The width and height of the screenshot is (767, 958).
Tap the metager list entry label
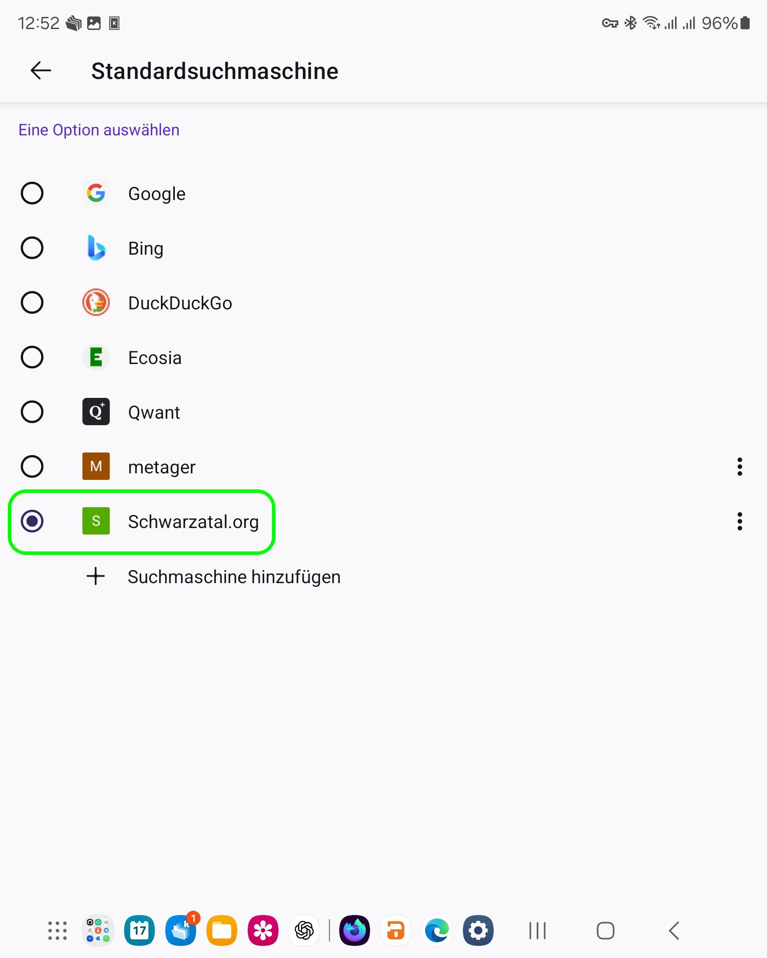tap(162, 467)
